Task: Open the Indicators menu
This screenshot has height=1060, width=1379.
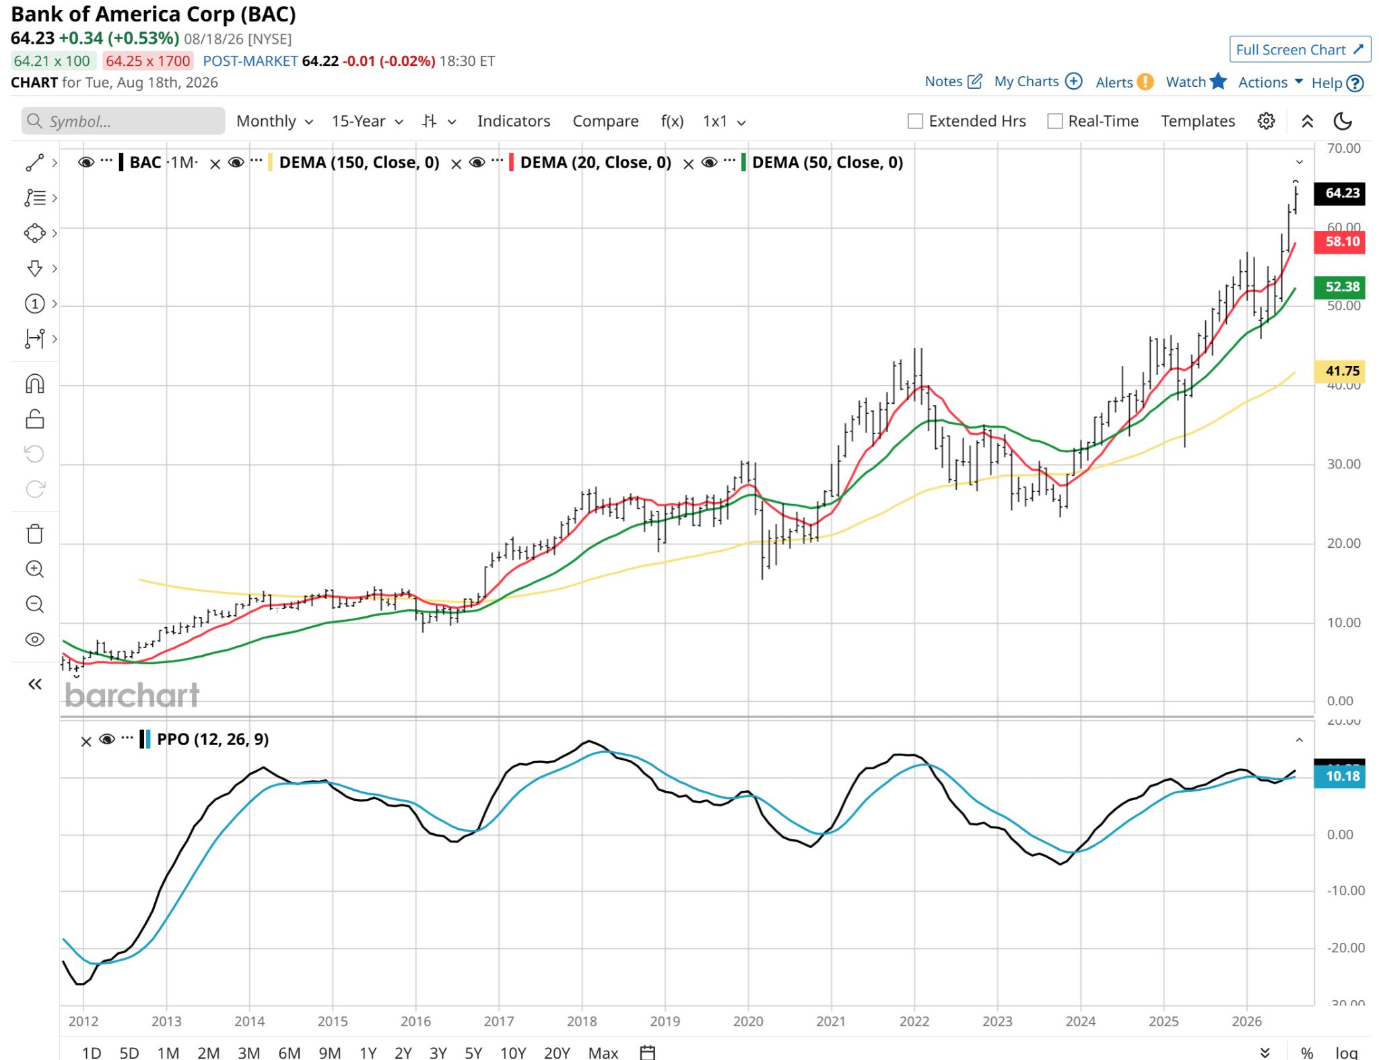Action: tap(514, 121)
